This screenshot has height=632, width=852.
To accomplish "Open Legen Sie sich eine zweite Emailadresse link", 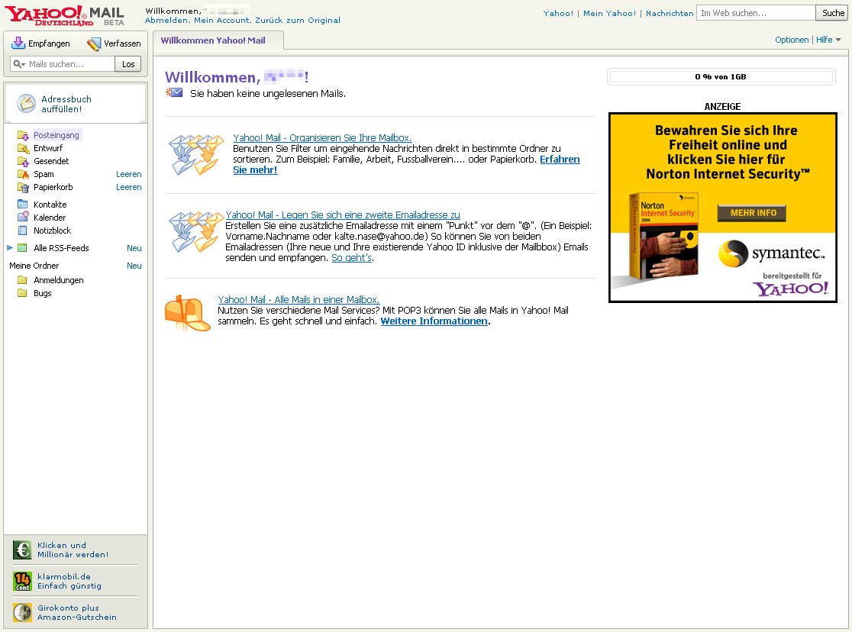I will tap(343, 215).
